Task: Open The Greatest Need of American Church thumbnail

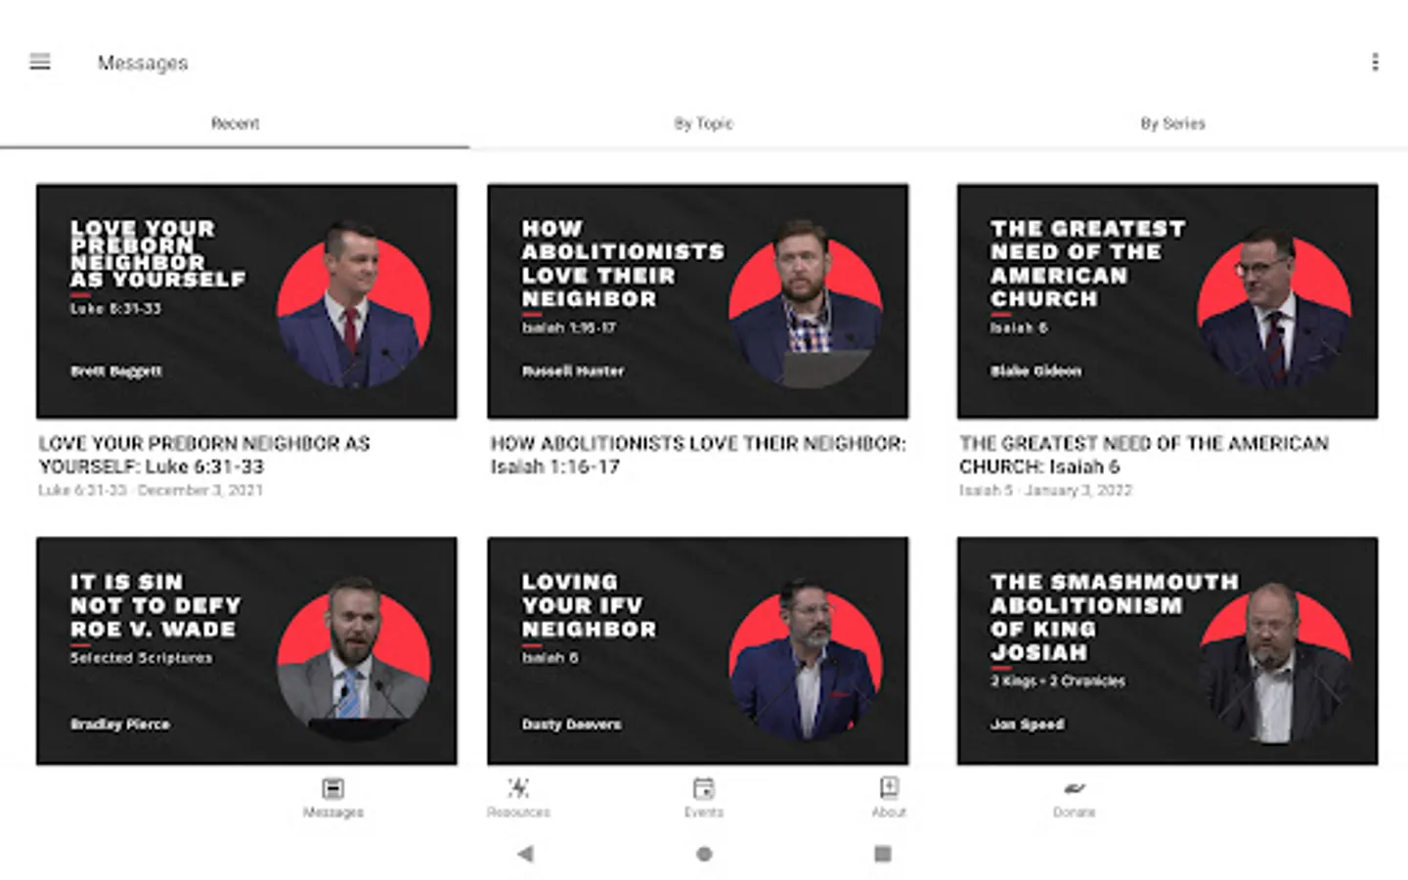Action: pos(1167,301)
